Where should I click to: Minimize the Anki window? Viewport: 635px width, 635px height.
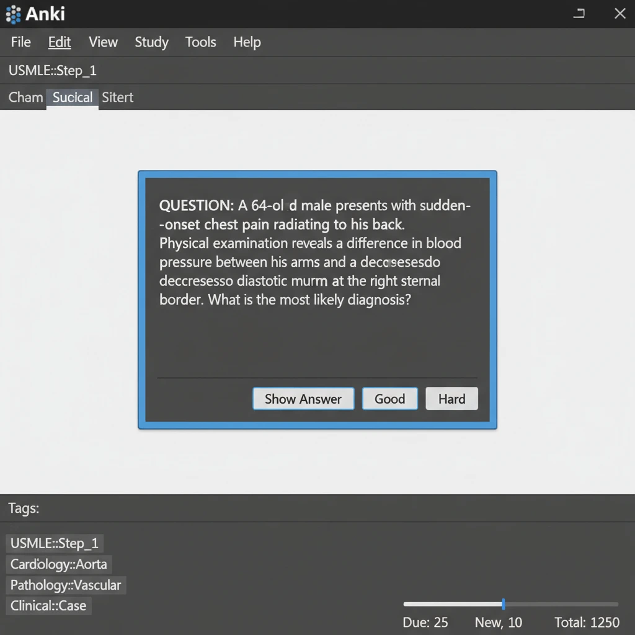pyautogui.click(x=579, y=14)
